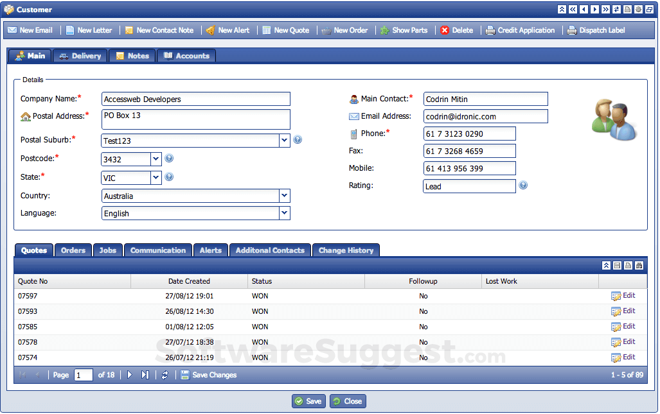Expand the Postal Suburb dropdown
This screenshot has height=414, width=660.
coord(285,141)
